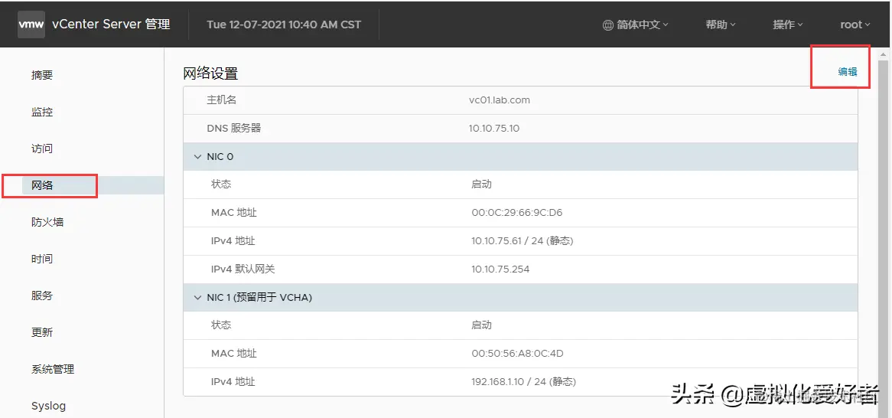Open the 摘要 summary page
This screenshot has height=418, width=892.
(42, 75)
